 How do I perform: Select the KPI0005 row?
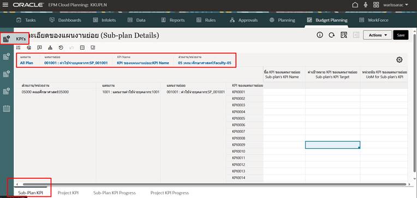[245, 118]
